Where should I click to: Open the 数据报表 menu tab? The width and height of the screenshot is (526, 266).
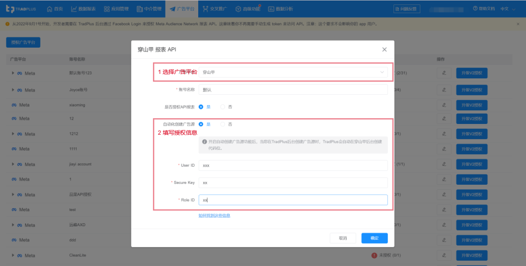point(83,9)
